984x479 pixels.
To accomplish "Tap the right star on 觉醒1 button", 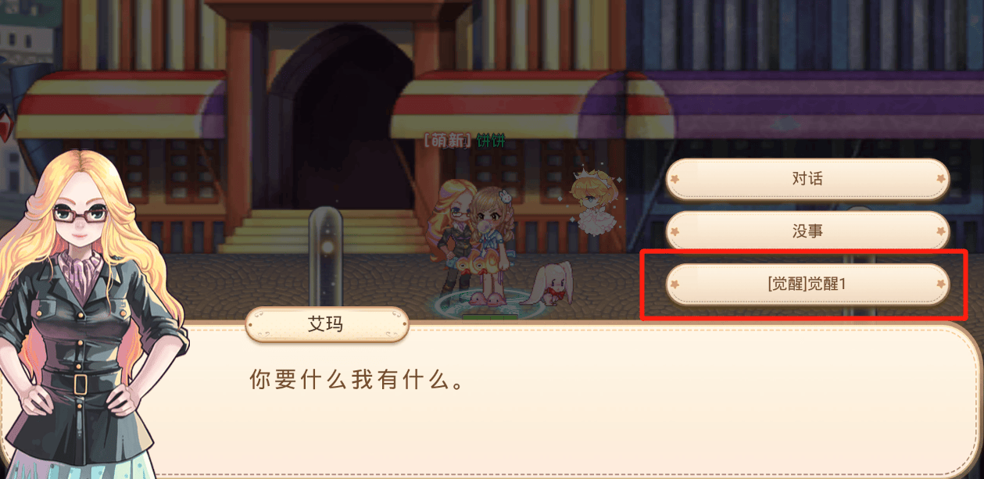I will point(939,285).
